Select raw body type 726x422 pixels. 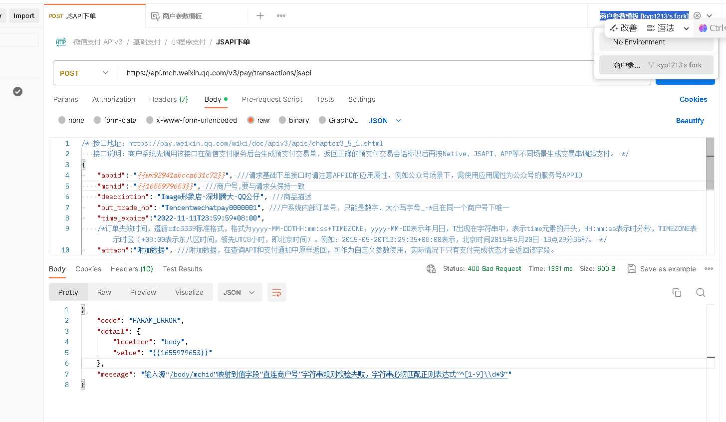tap(258, 120)
